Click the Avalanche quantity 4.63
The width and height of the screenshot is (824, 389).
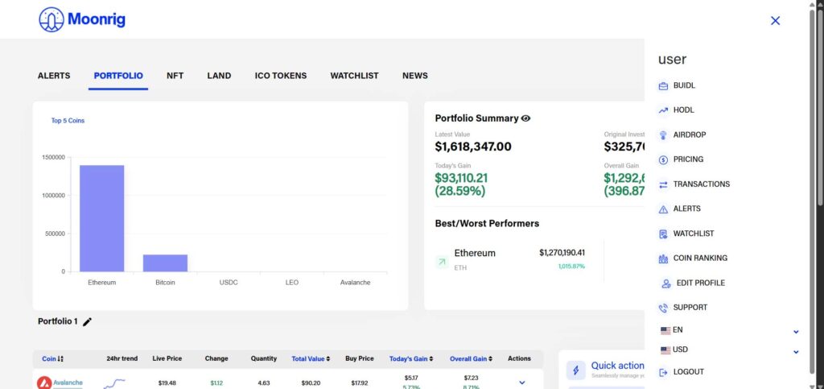coord(264,383)
